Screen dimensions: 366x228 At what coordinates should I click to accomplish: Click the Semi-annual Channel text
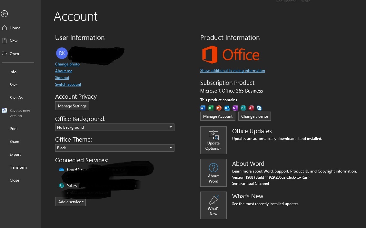coord(251,183)
